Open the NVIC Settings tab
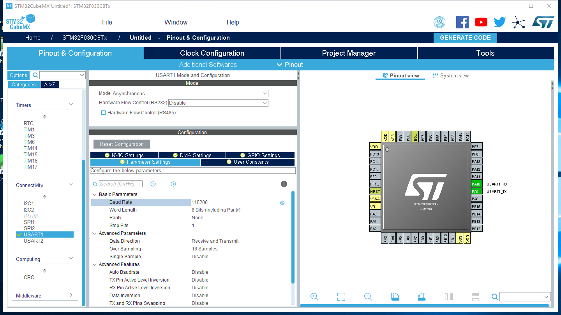 tap(124, 155)
